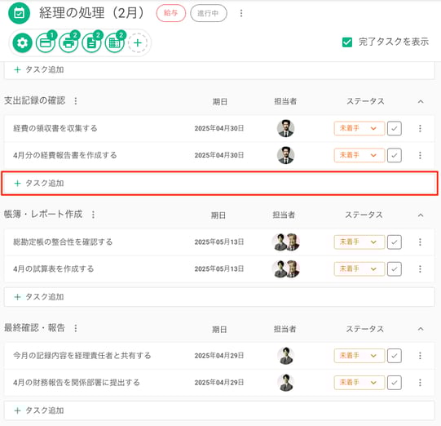Open row menu for 経費の領収書を収集する
This screenshot has height=426, width=441.
[x=420, y=128]
